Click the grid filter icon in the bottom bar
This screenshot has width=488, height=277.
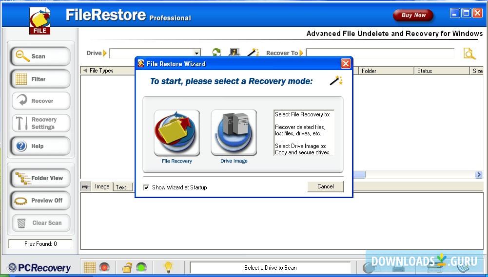pos(90,267)
